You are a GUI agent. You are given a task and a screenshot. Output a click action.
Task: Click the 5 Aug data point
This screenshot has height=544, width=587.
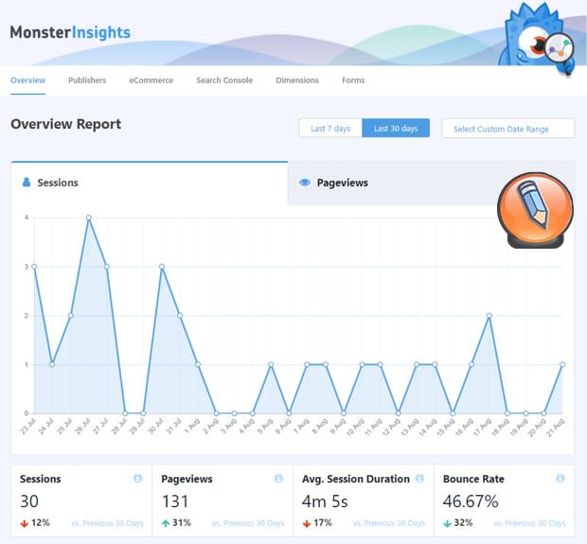tap(271, 364)
